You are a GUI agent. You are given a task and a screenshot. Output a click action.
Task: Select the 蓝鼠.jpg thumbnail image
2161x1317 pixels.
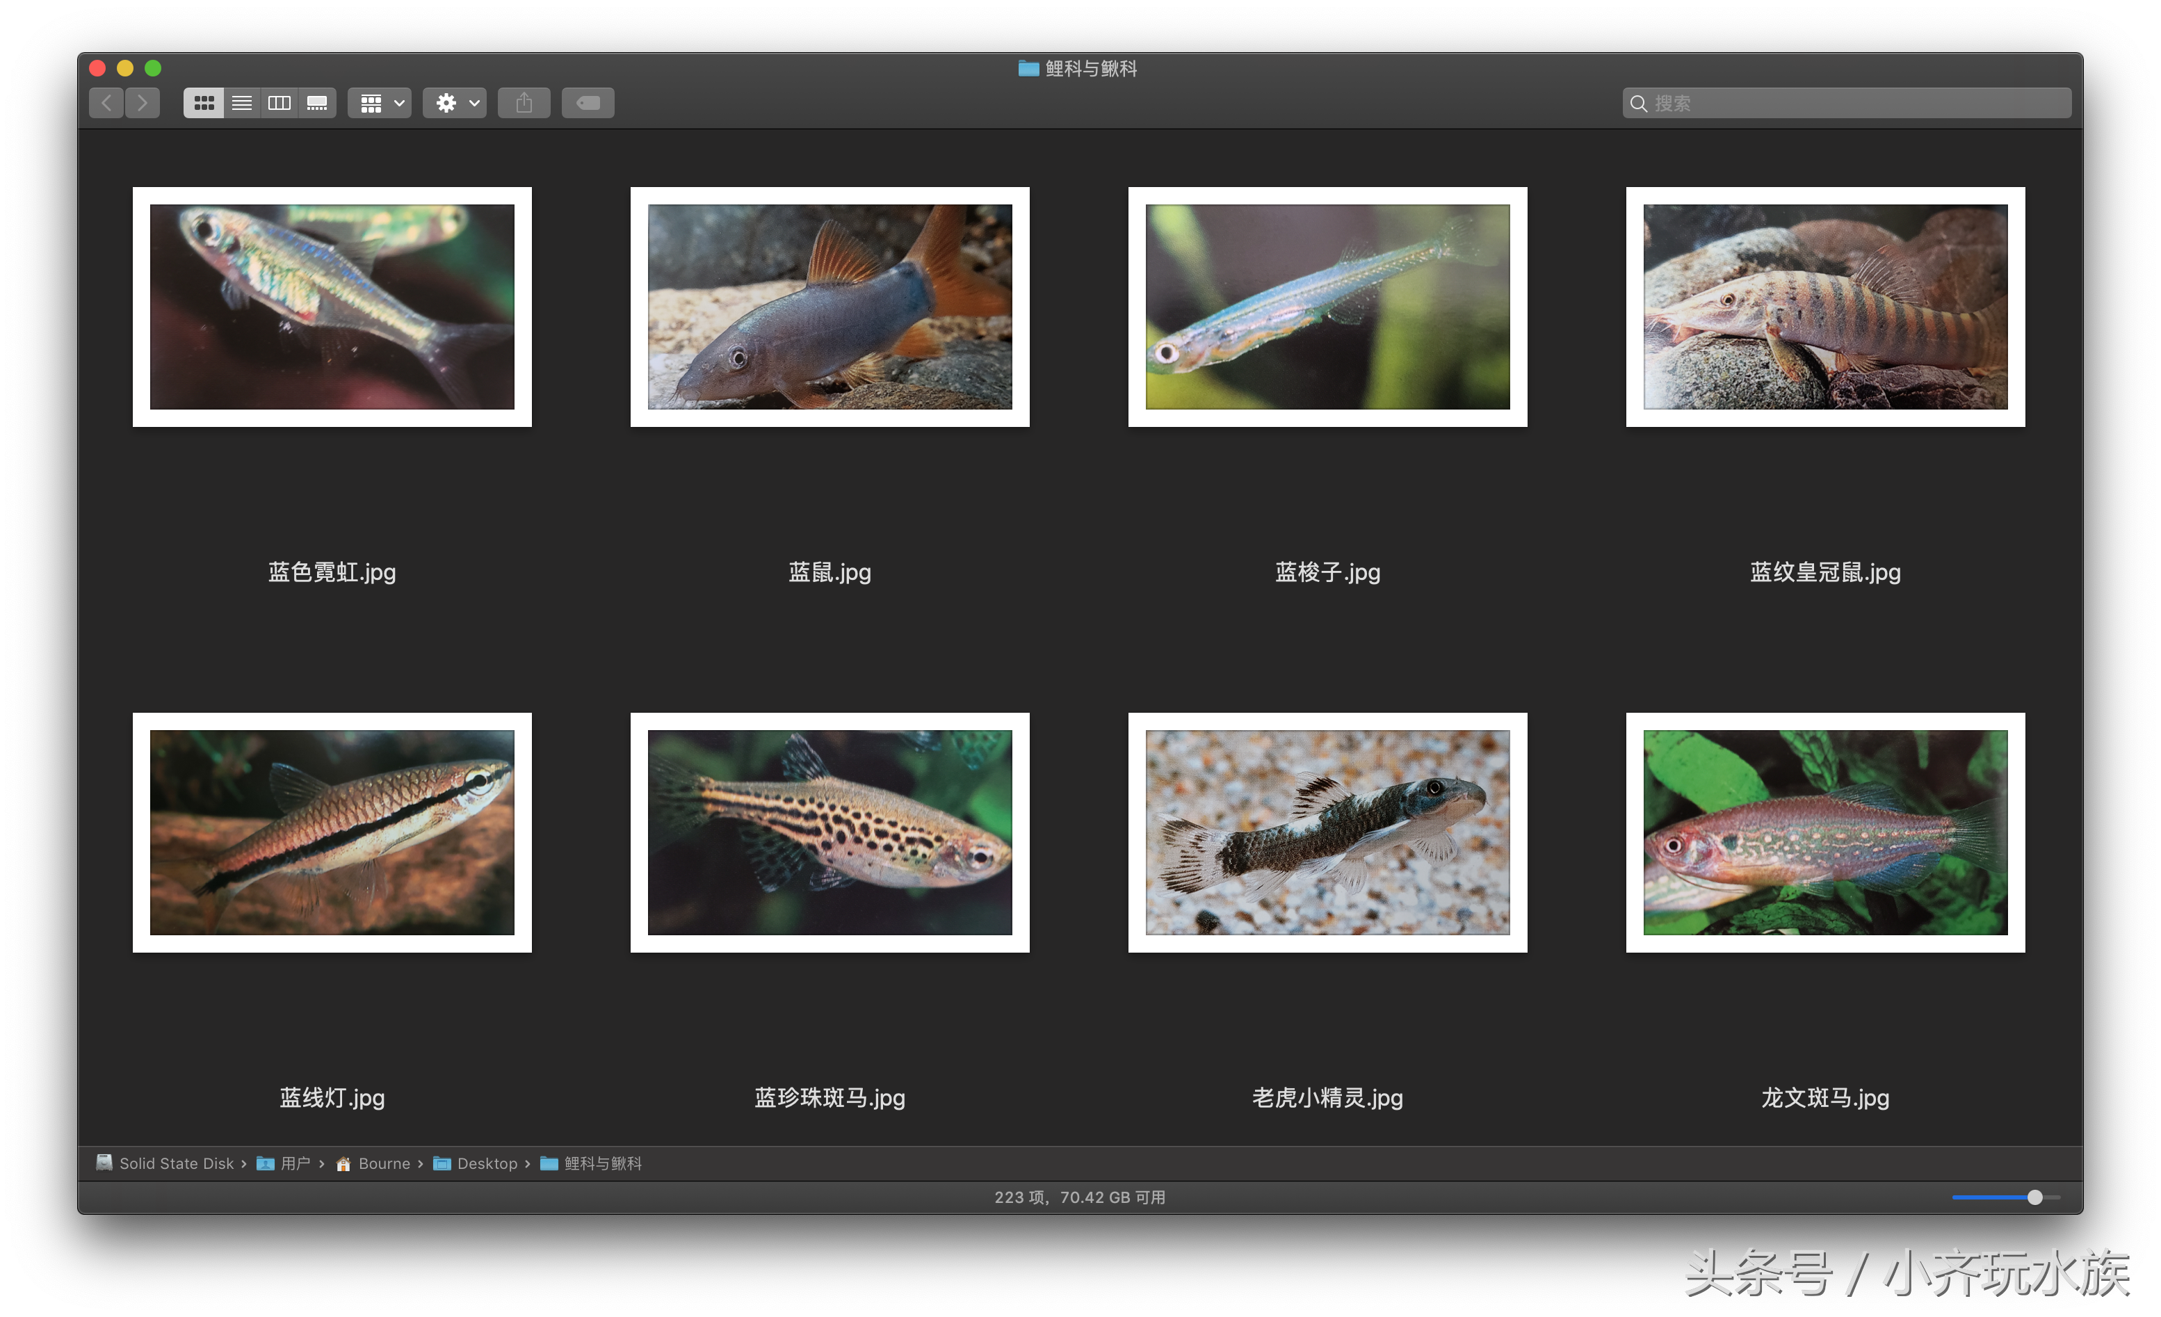829,307
